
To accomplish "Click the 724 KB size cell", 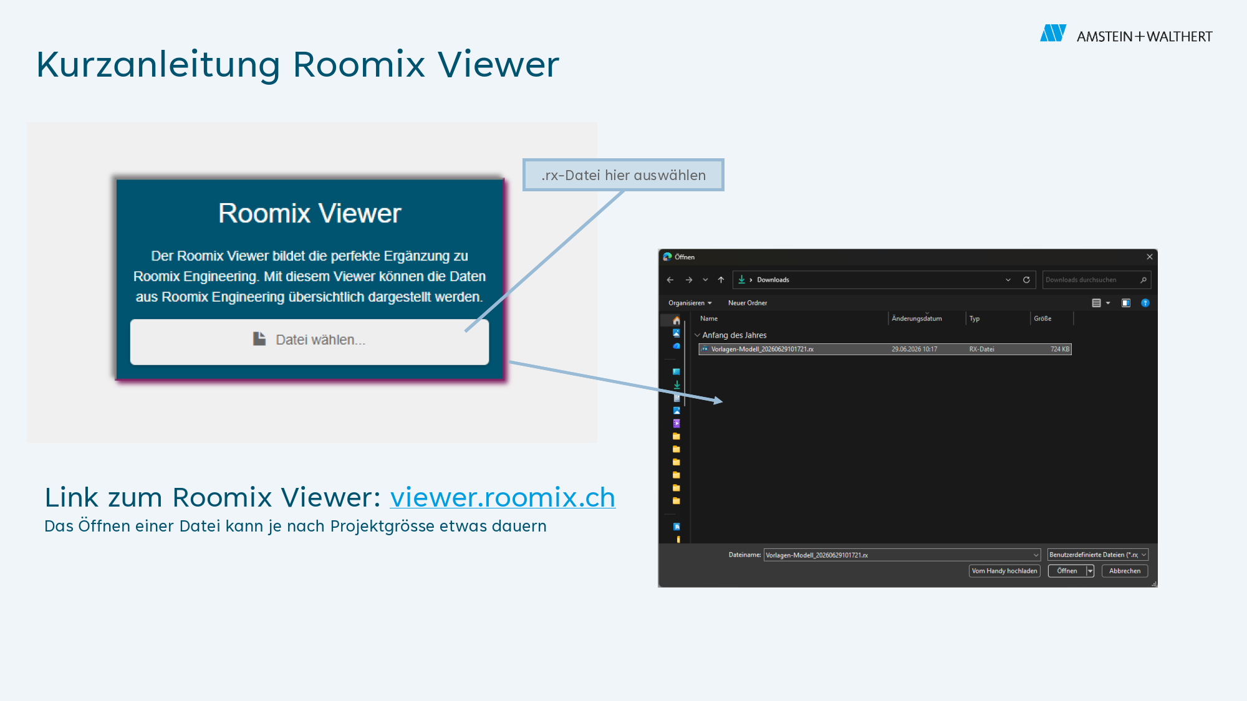I will click(1059, 349).
